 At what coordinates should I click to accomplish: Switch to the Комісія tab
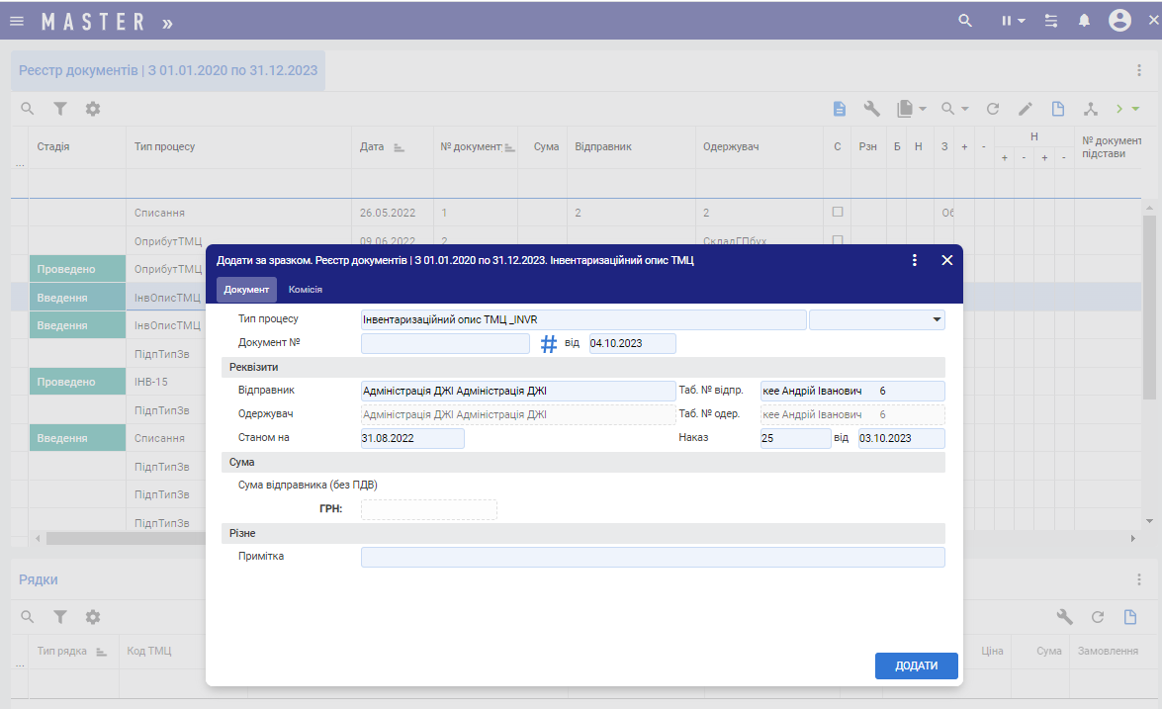(305, 290)
